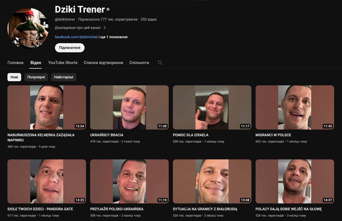Image resolution: width=342 pixels, height=221 pixels.
Task: Open the channel profile picture
Action: [x=28, y=28]
